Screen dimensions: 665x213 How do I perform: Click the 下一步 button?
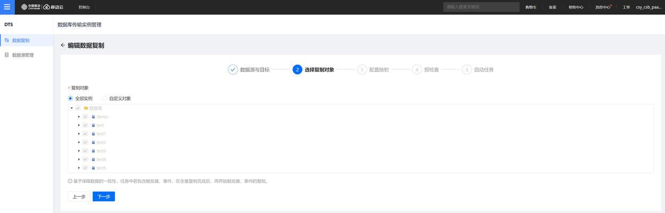pos(104,196)
